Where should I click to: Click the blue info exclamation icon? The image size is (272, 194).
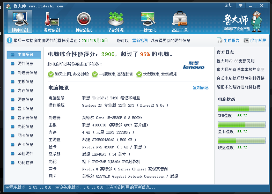(9, 40)
